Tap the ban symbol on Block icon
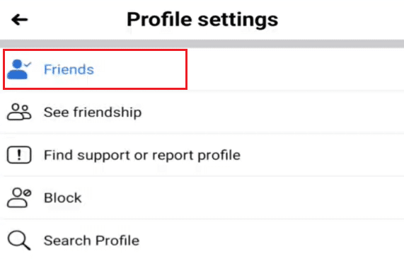This screenshot has height=259, width=404. [27, 192]
